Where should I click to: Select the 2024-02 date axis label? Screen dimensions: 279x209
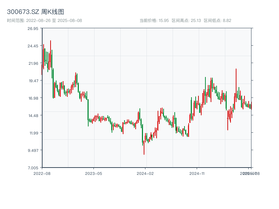(x=145, y=173)
